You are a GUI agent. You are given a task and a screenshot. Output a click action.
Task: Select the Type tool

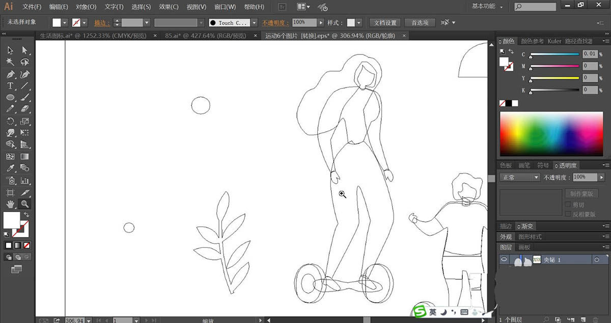[10, 86]
